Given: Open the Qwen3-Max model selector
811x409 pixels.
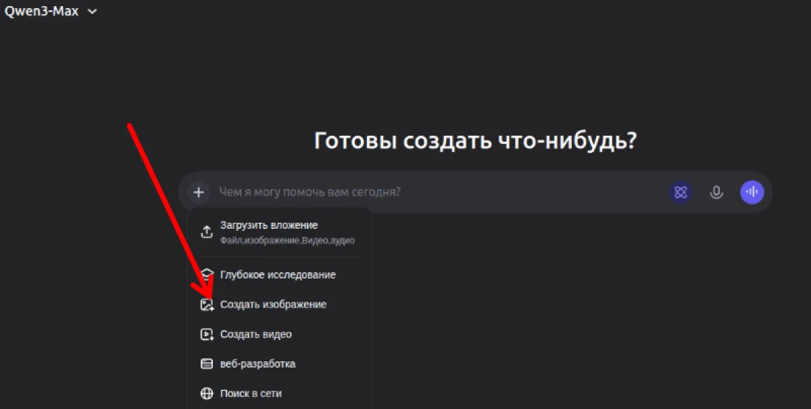Looking at the screenshot, I should (42, 11).
